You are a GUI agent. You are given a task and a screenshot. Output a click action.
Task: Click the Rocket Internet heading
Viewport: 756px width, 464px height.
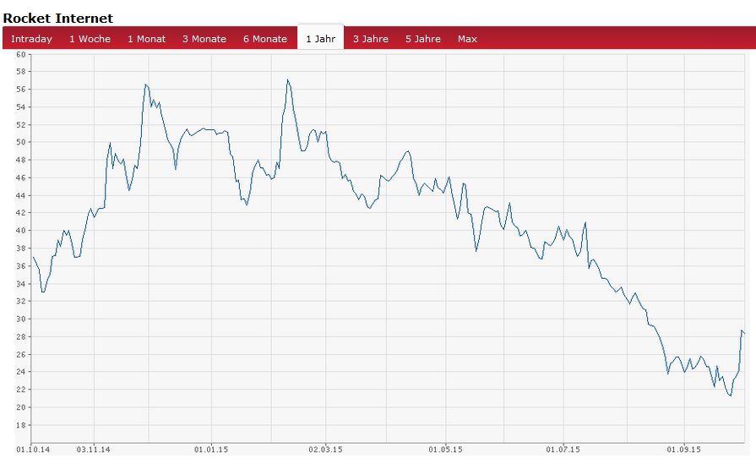click(x=57, y=19)
